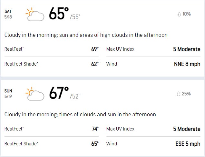The width and height of the screenshot is (205, 157).
Task: Click Saturday's partly sunny weather icon
Action: [35, 14]
